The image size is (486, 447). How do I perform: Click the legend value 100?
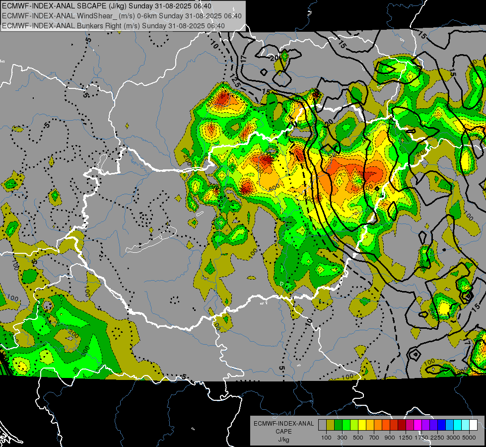326,438
